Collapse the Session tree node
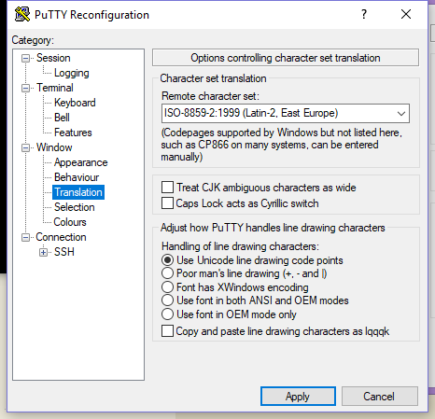435x419 pixels. click(x=25, y=58)
